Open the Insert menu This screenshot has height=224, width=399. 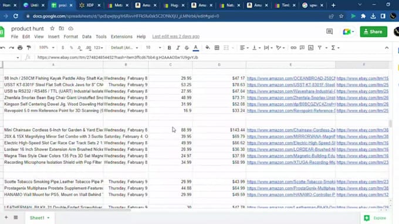(x=54, y=36)
